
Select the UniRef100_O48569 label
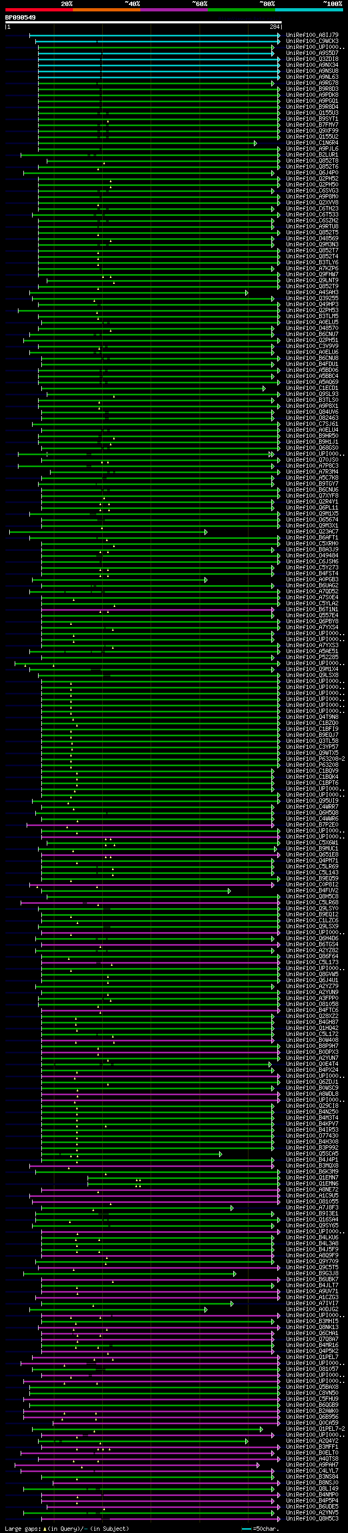[312, 239]
